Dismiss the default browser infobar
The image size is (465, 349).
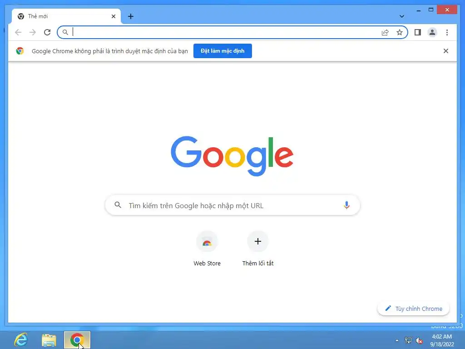coord(446,51)
